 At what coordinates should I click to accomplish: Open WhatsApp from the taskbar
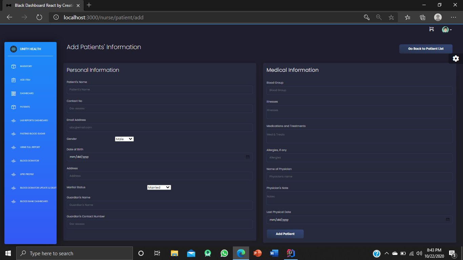click(x=224, y=253)
